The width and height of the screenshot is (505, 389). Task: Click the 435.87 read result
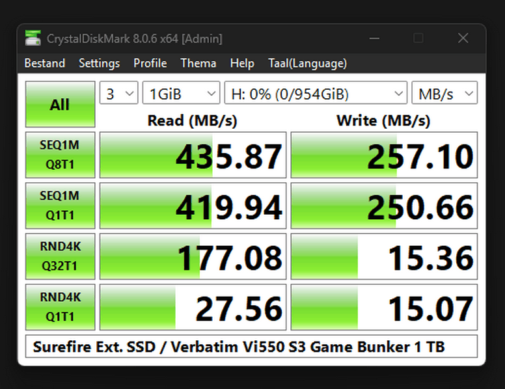click(x=193, y=155)
